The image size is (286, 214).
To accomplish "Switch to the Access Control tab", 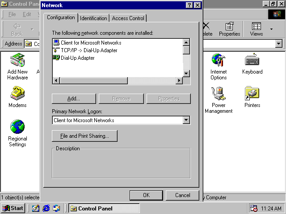I will pyautogui.click(x=128, y=18).
